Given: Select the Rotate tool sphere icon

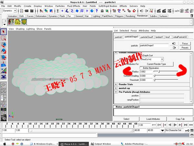Looking at the screenshot, I should pos(4,51).
